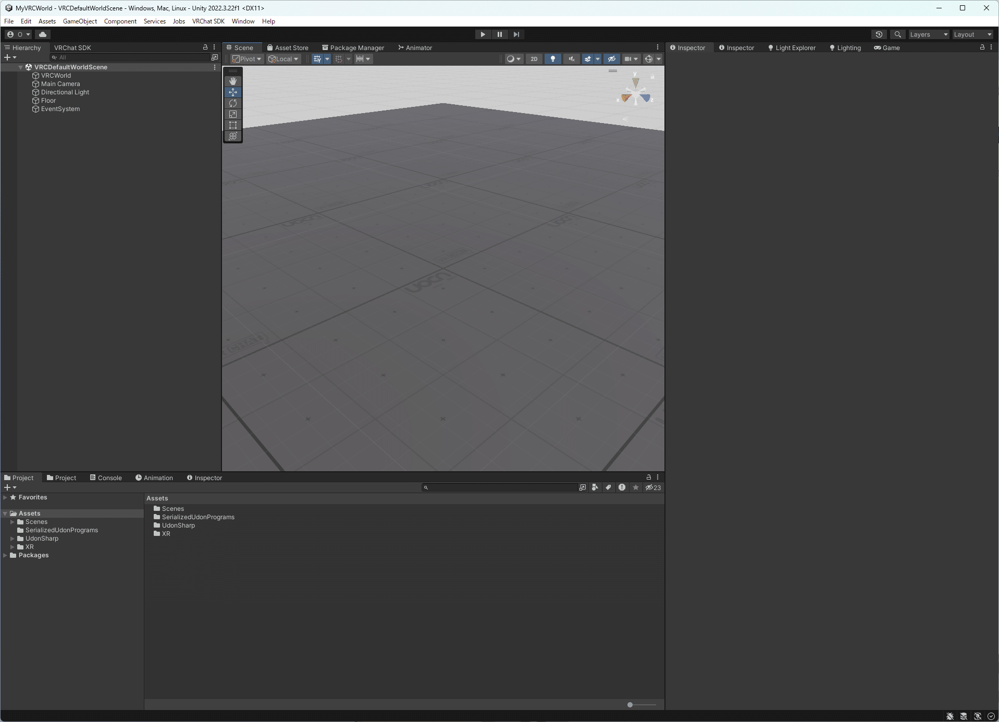Switch to the Package Manager tab
The height and width of the screenshot is (722, 999).
coord(353,47)
